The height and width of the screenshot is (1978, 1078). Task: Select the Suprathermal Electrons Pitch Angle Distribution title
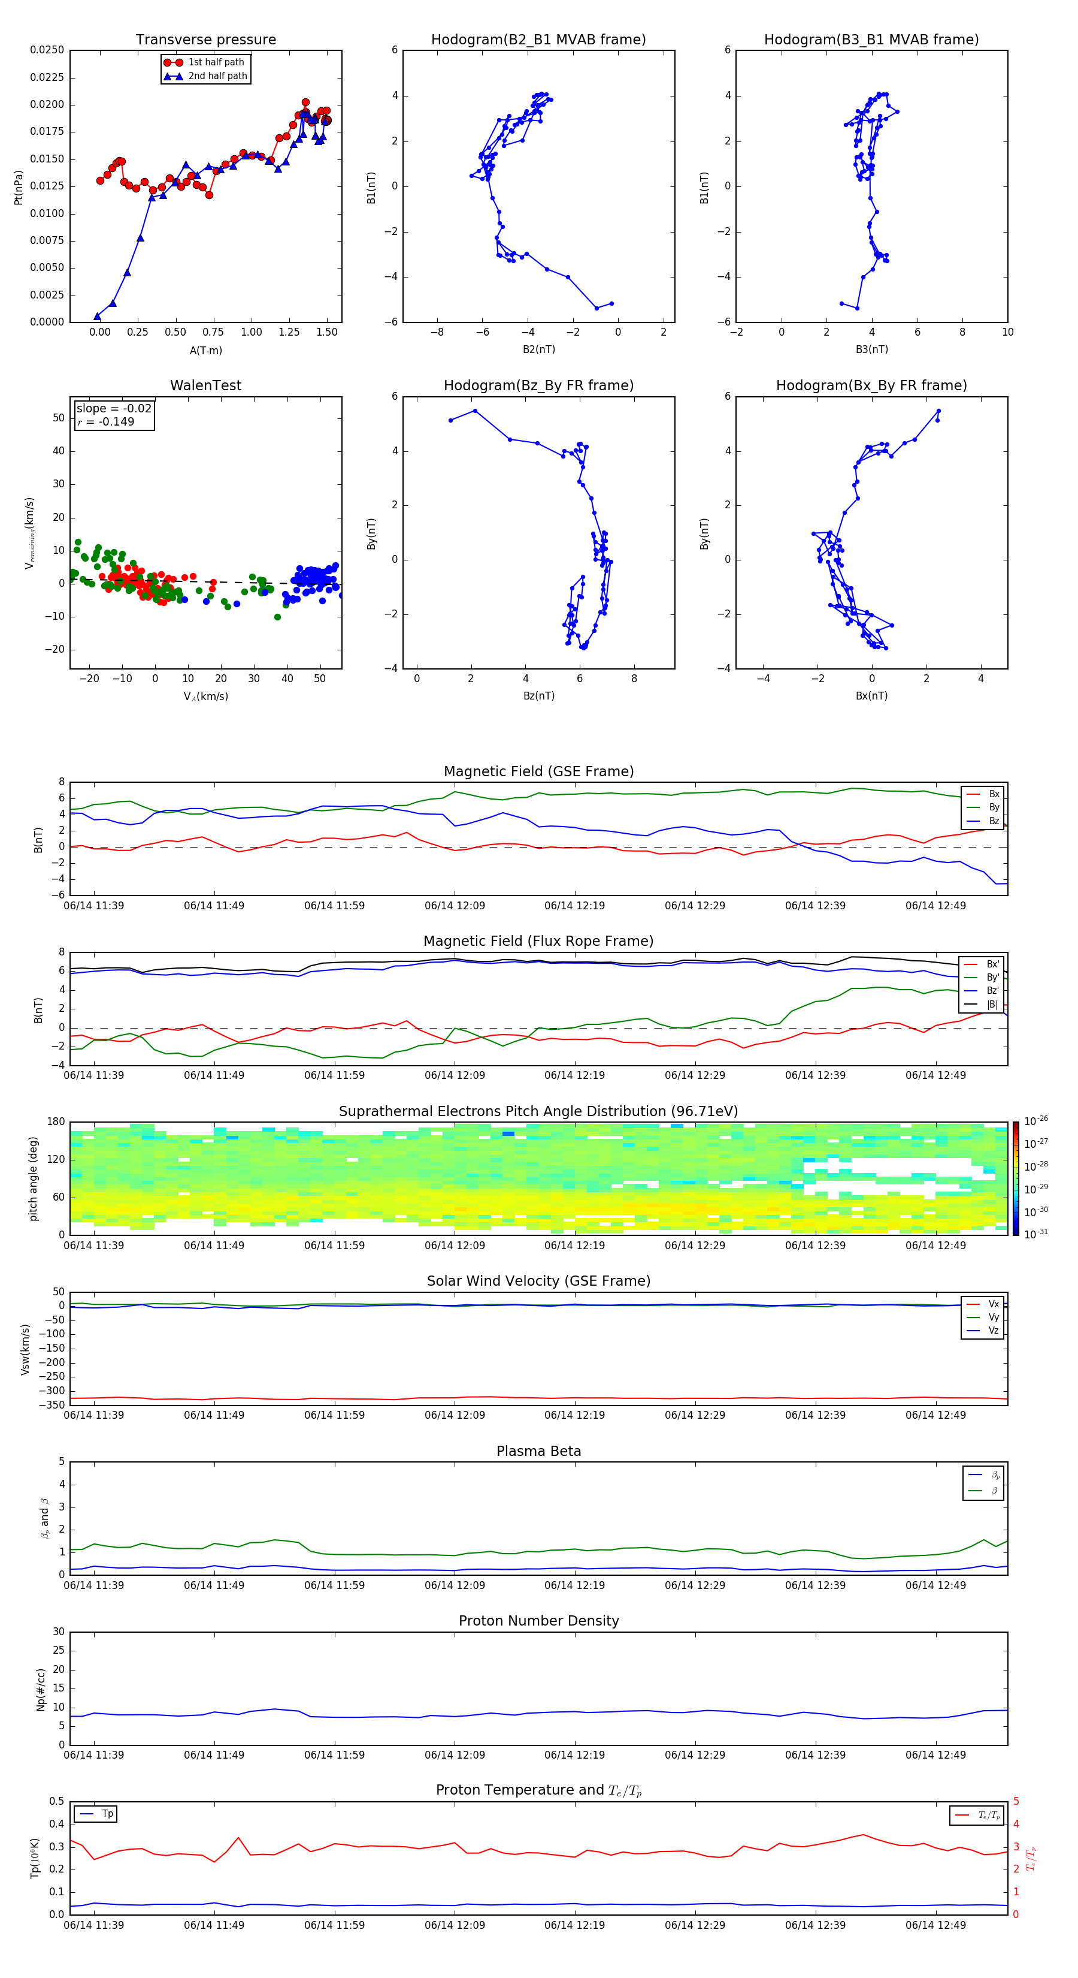[538, 1112]
